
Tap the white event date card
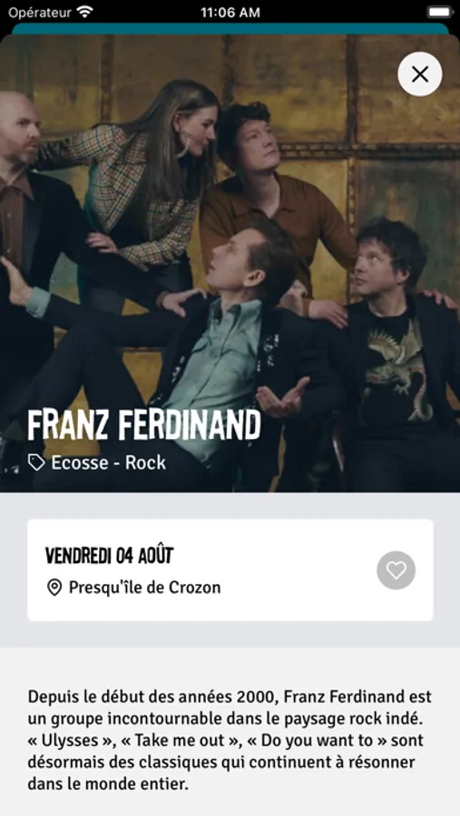tap(230, 570)
